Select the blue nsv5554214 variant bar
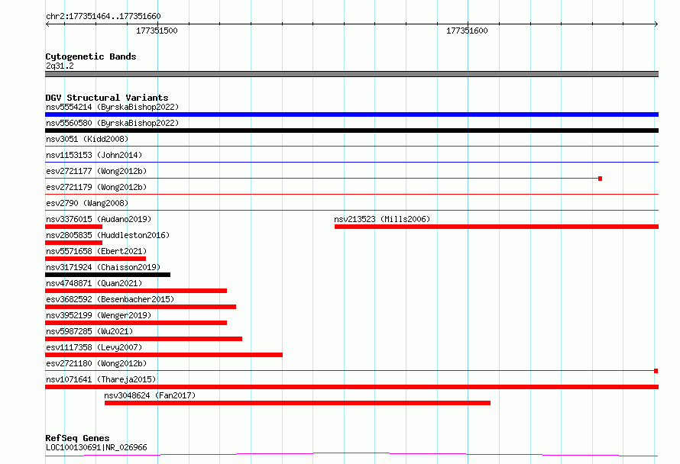This screenshot has width=680, height=464. 351,114
